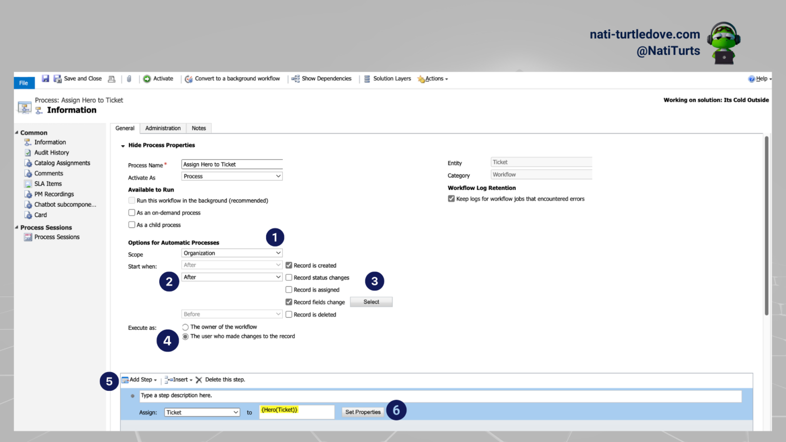Screen dimensions: 786x442
Task: Open Solution Layers from toolbar
Action: coord(387,79)
